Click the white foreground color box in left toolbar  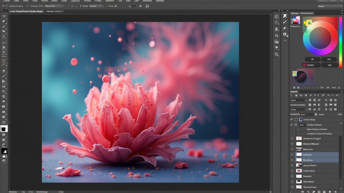click(3, 129)
